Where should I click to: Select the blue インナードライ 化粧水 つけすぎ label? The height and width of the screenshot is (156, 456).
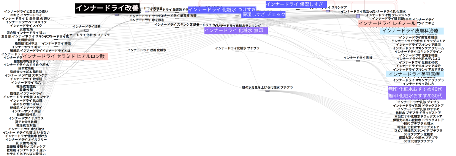click(x=222, y=9)
